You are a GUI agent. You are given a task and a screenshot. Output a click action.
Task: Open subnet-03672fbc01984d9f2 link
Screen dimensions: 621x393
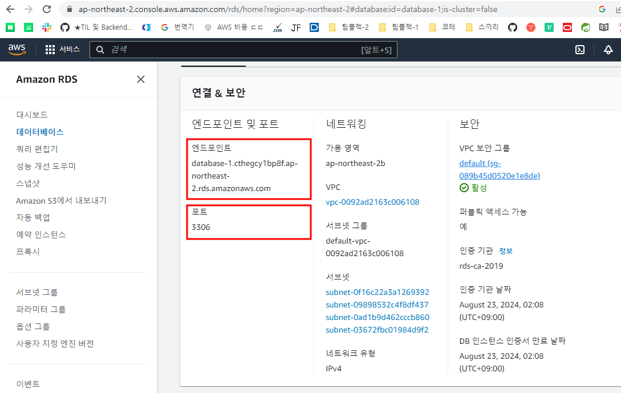[x=377, y=330]
